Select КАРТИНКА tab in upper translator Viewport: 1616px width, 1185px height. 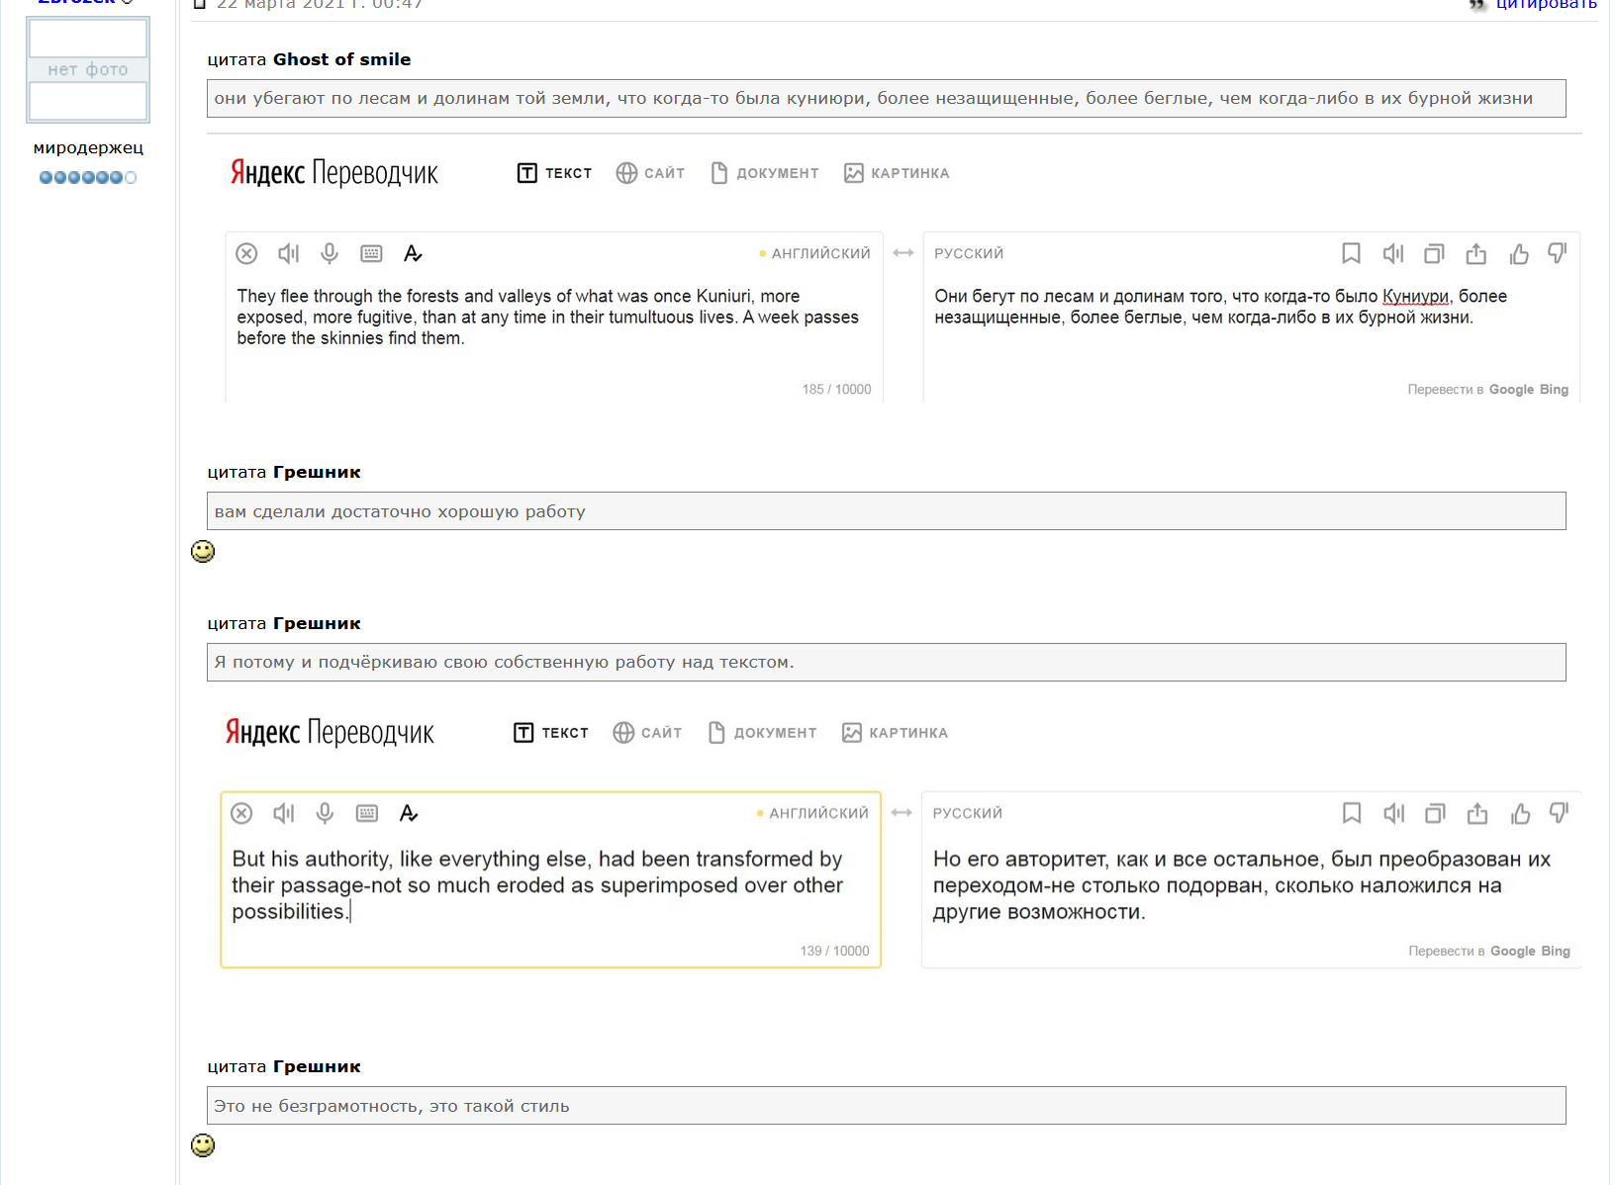pos(897,173)
